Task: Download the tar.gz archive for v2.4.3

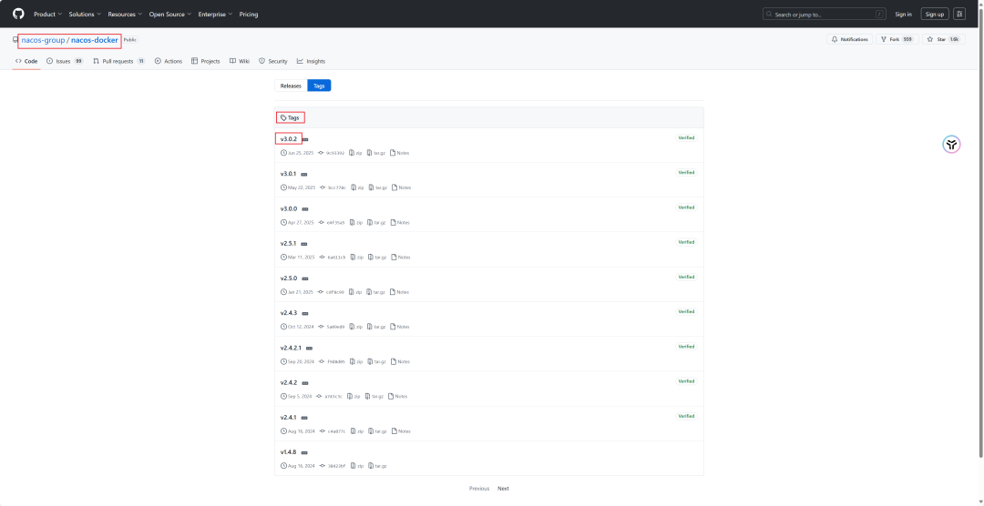Action: coord(375,327)
